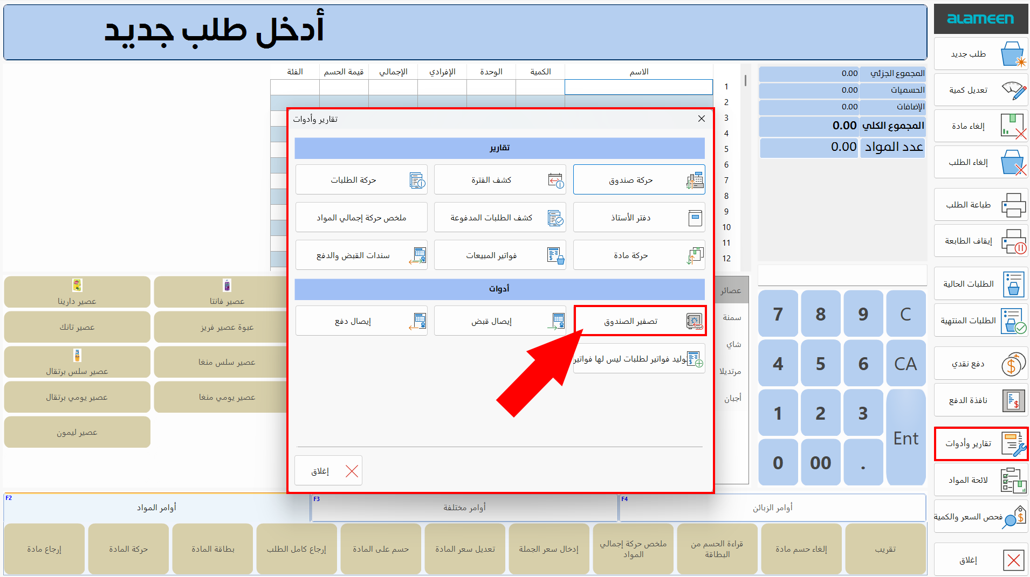This screenshot has height=577, width=1030.
Task: Click the الاسم input cell in order row 1
Action: [638, 87]
